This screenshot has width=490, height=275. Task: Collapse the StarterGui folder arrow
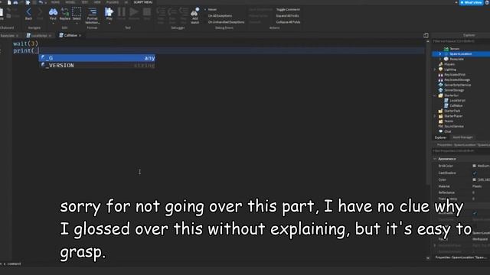pyautogui.click(x=435, y=95)
